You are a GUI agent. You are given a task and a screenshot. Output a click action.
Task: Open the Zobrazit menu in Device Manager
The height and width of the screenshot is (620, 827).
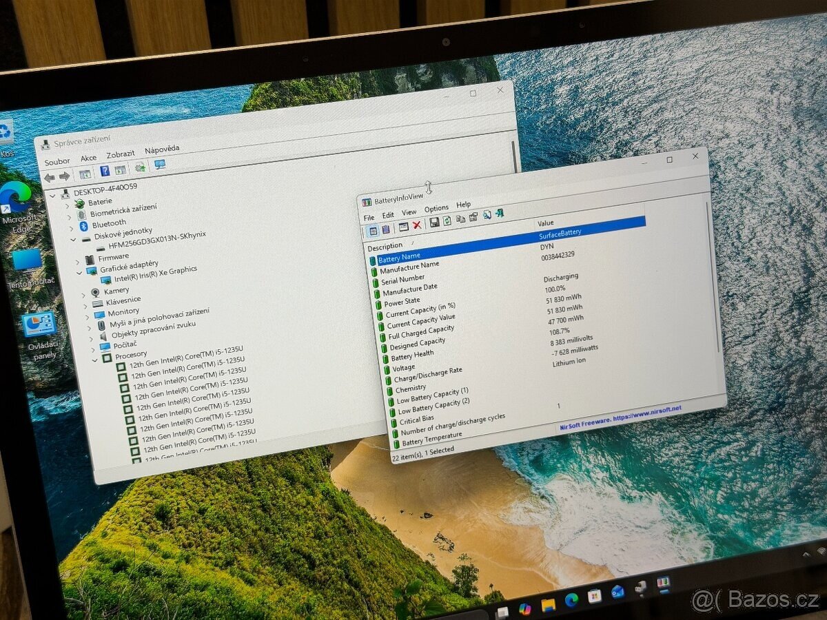(121, 154)
